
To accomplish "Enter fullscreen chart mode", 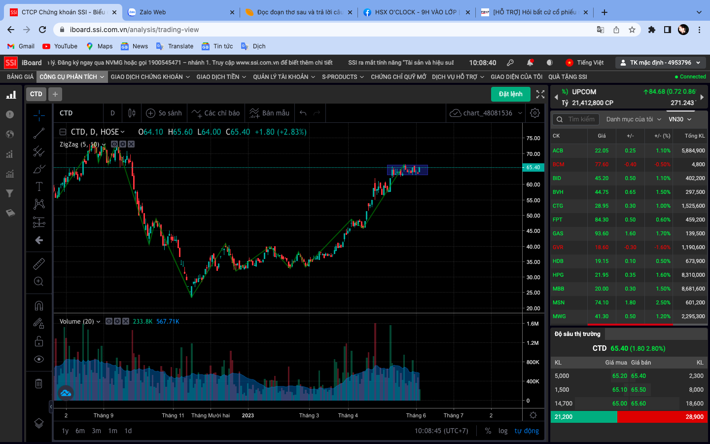I will [540, 94].
